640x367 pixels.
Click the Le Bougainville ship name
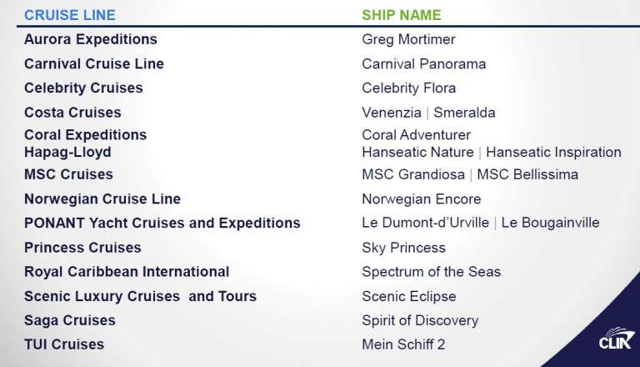(x=550, y=223)
